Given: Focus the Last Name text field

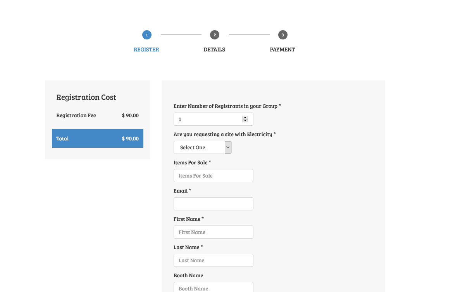Looking at the screenshot, I should point(213,260).
